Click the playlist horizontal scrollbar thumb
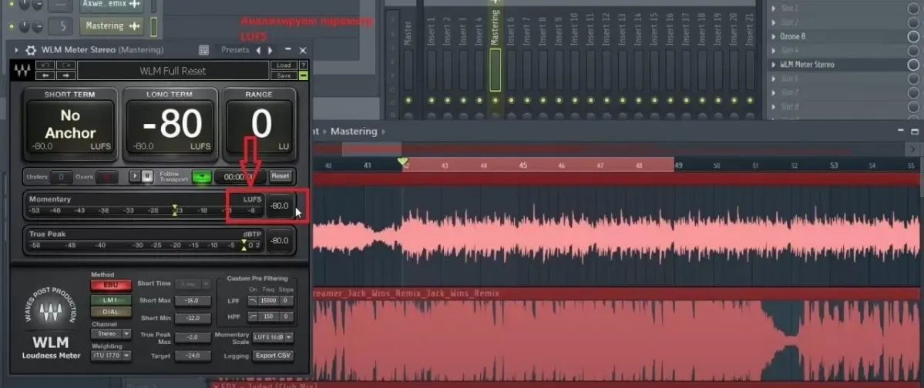924x388 pixels. (372, 149)
